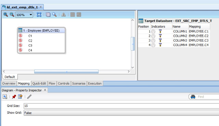Switch to the Quick-Edit tab

coord(39,83)
